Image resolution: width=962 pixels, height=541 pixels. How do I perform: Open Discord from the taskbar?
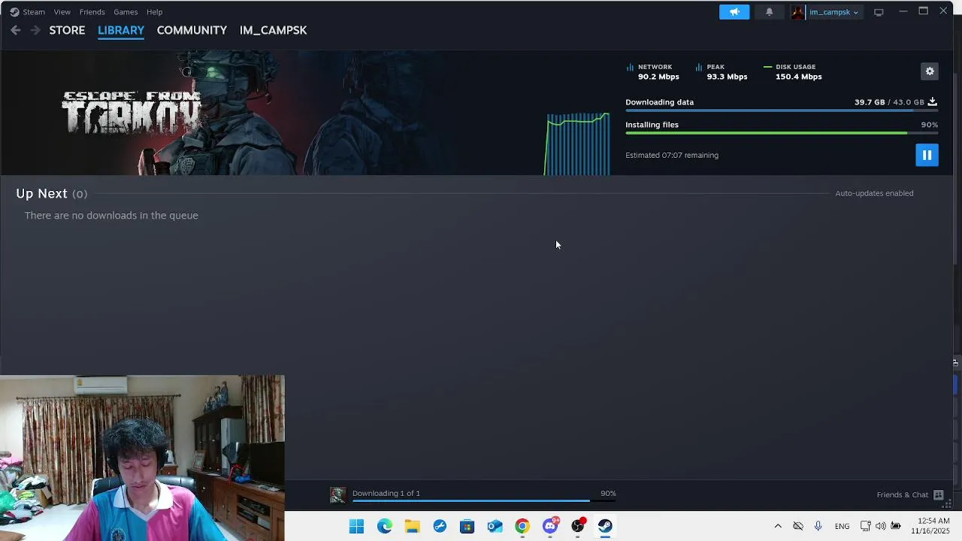coord(550,526)
